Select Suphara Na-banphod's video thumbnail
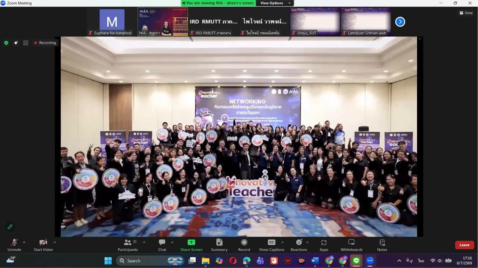Screen dimensions: 478x268 112,22
